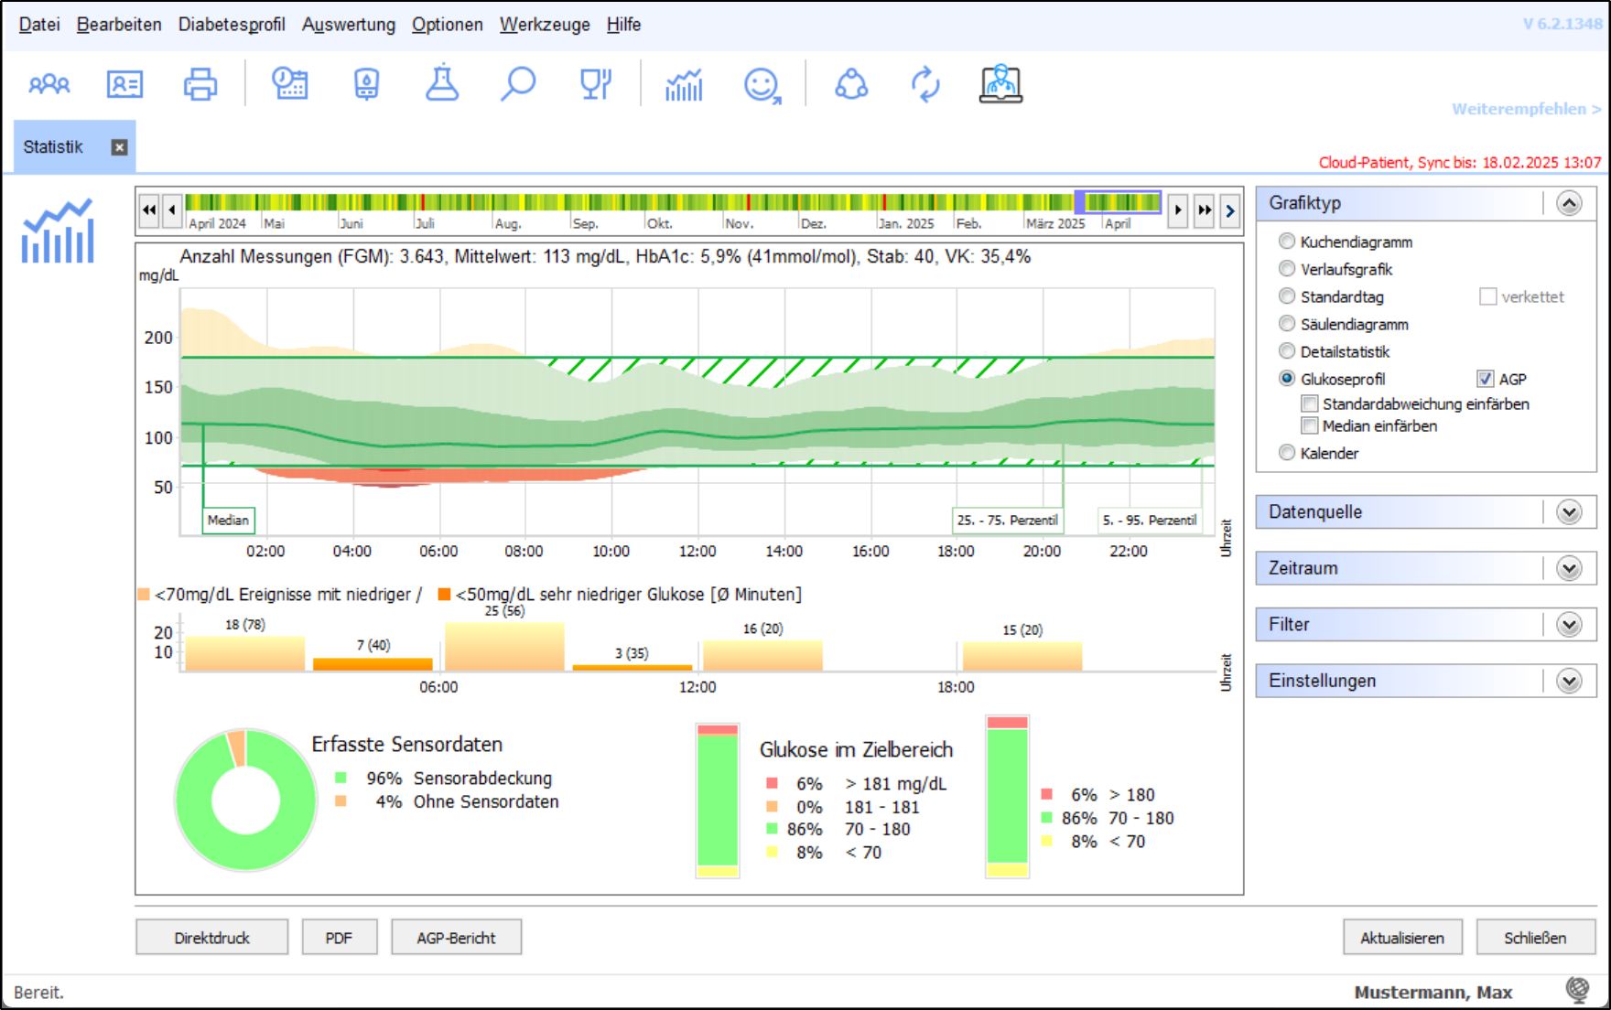Click the AGP-Bericht button
Viewport: 1611px width, 1010px height.
coord(456,938)
